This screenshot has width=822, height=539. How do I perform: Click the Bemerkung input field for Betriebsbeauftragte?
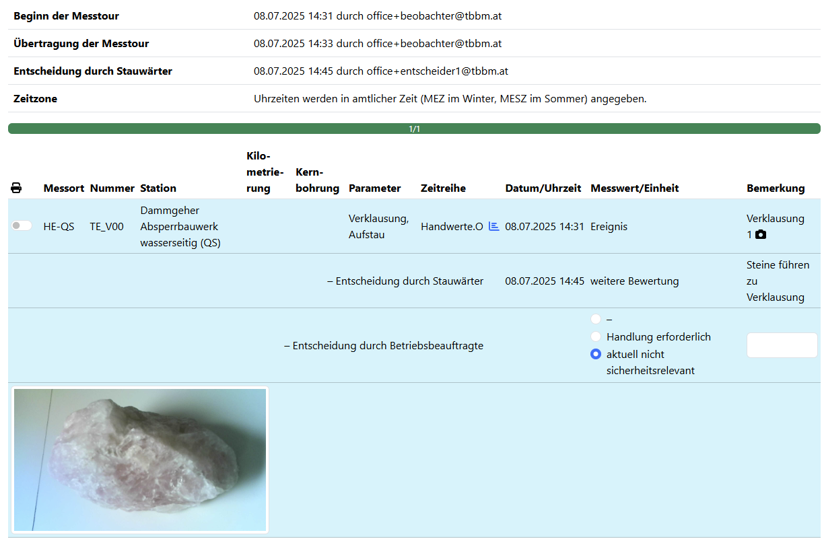tap(782, 345)
